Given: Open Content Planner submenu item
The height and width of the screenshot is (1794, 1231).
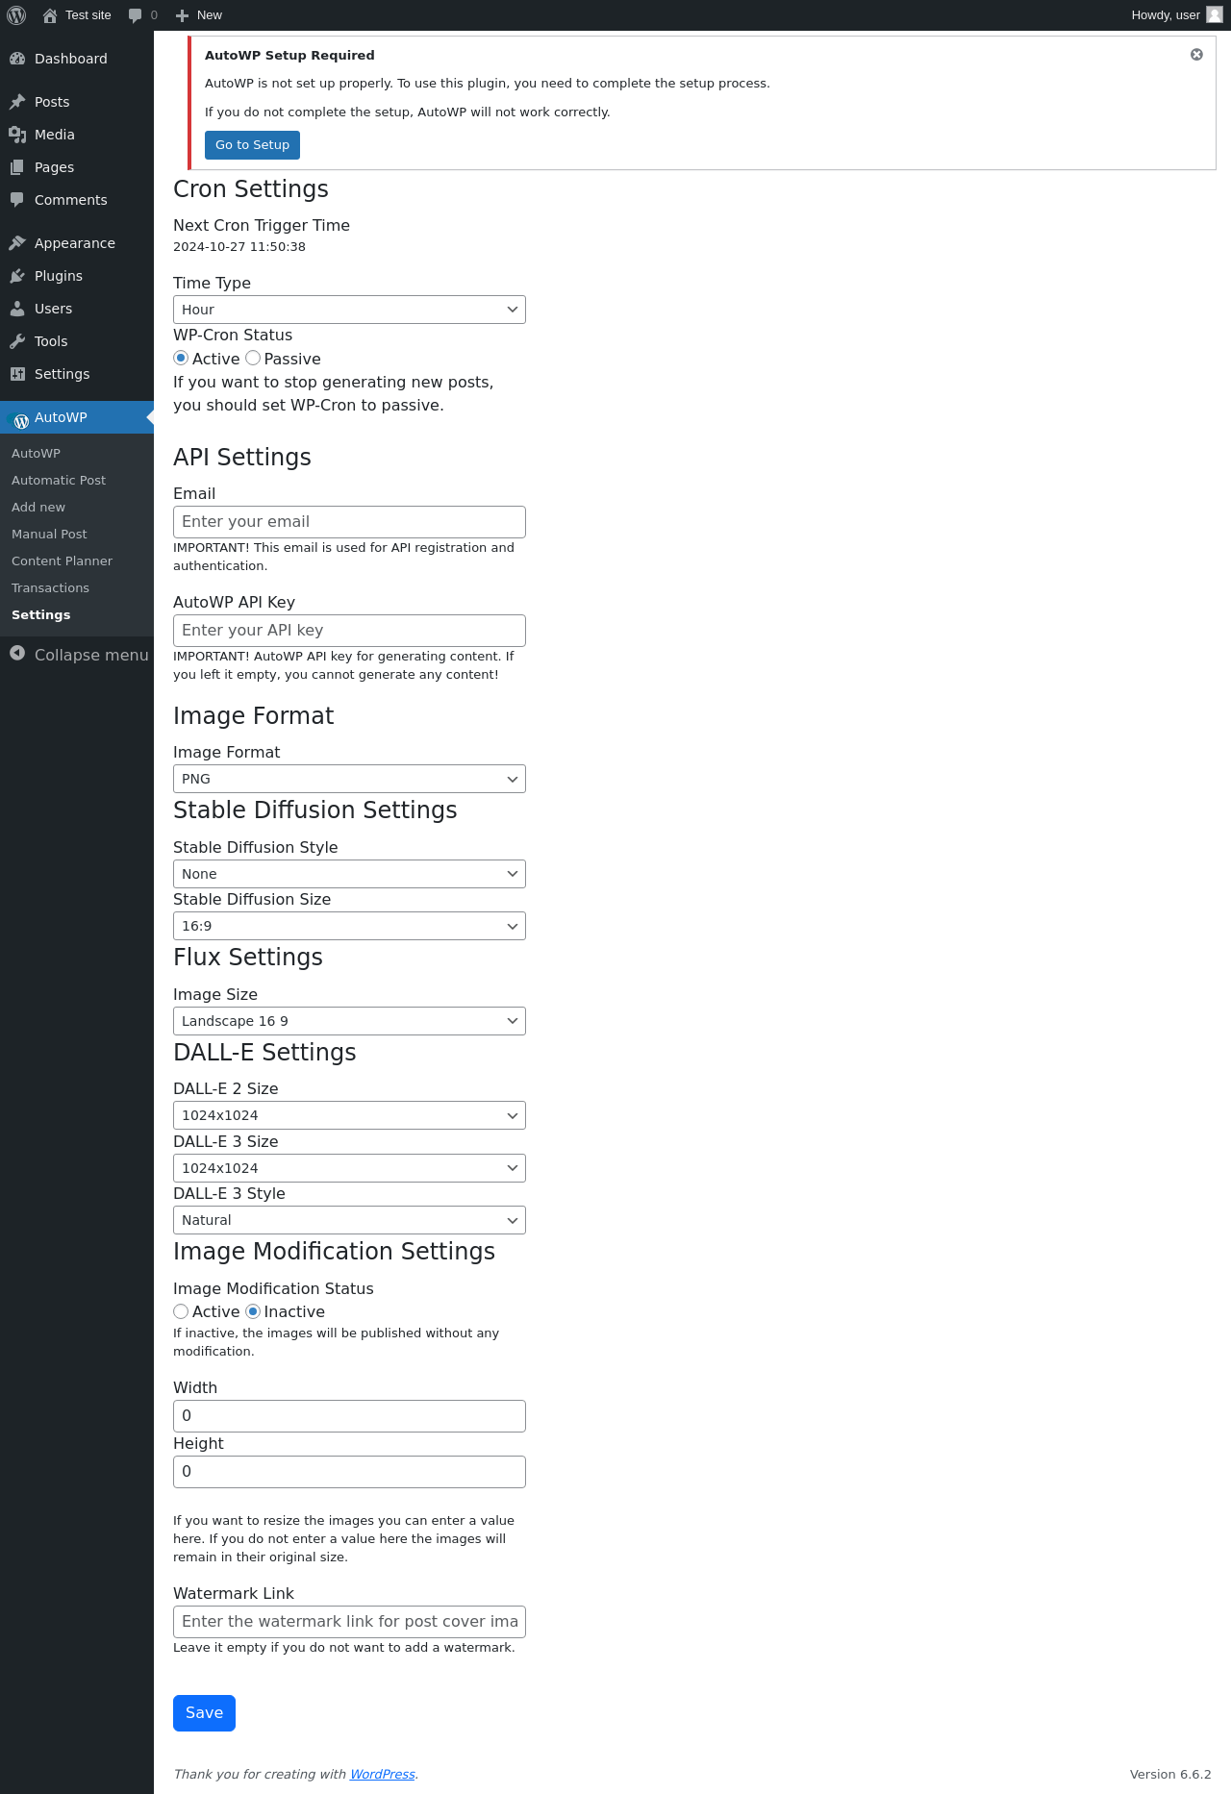Looking at the screenshot, I should pos(62,561).
